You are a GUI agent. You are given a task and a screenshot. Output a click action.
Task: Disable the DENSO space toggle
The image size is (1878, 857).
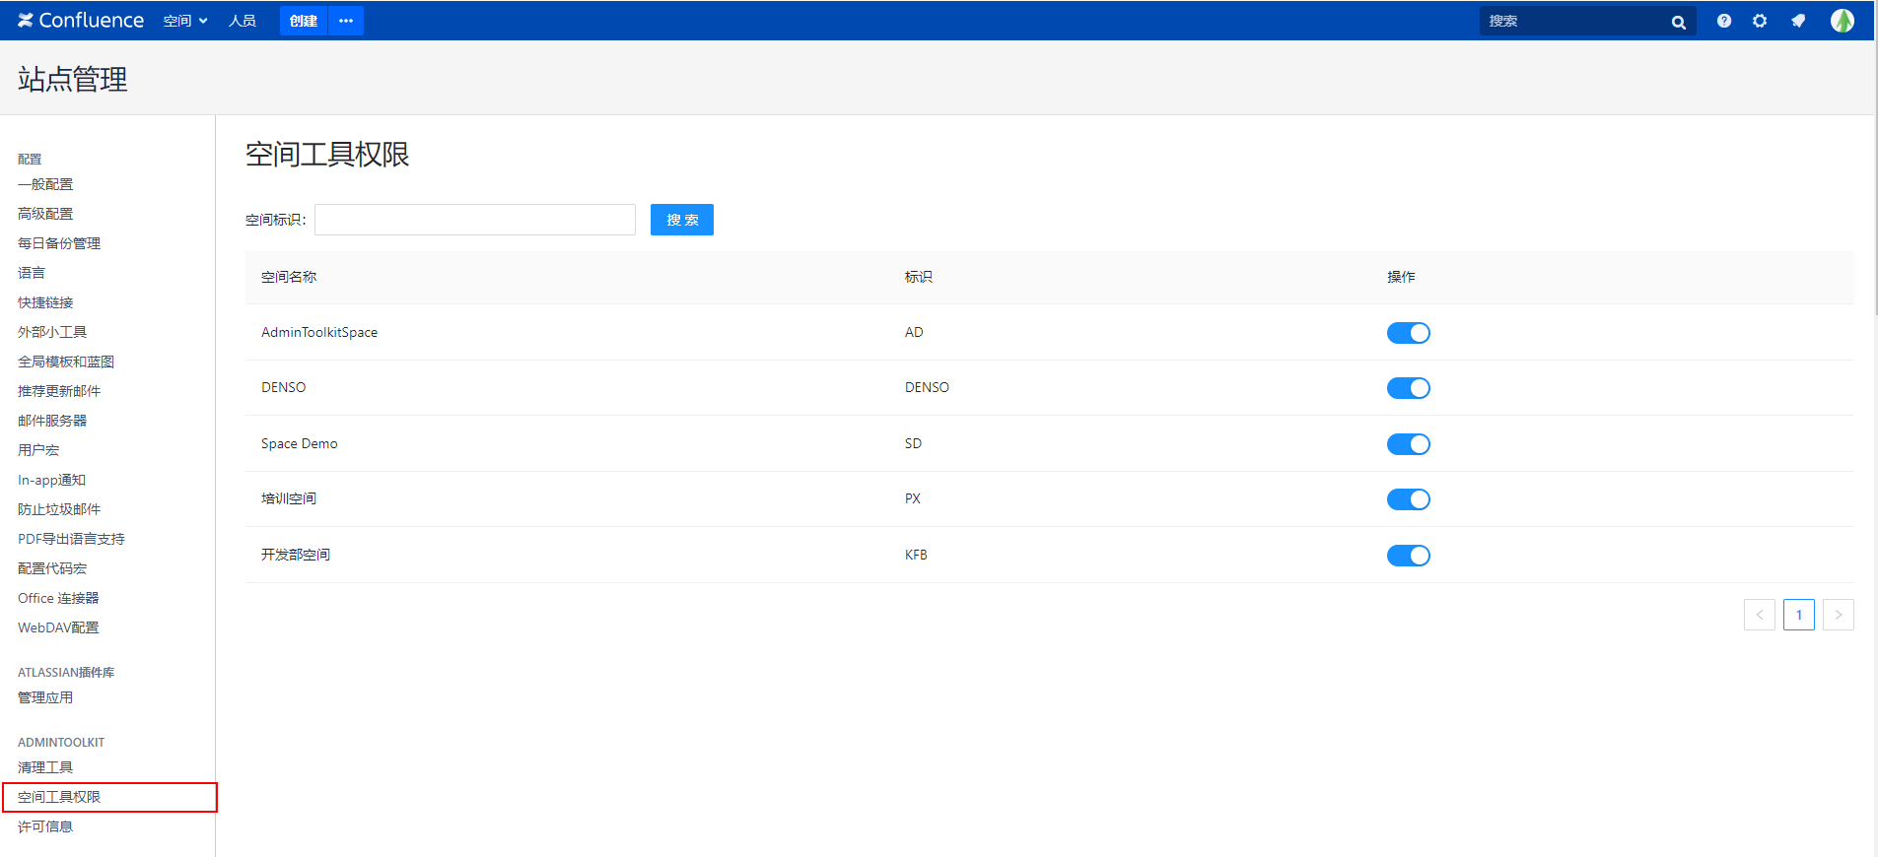tap(1408, 388)
